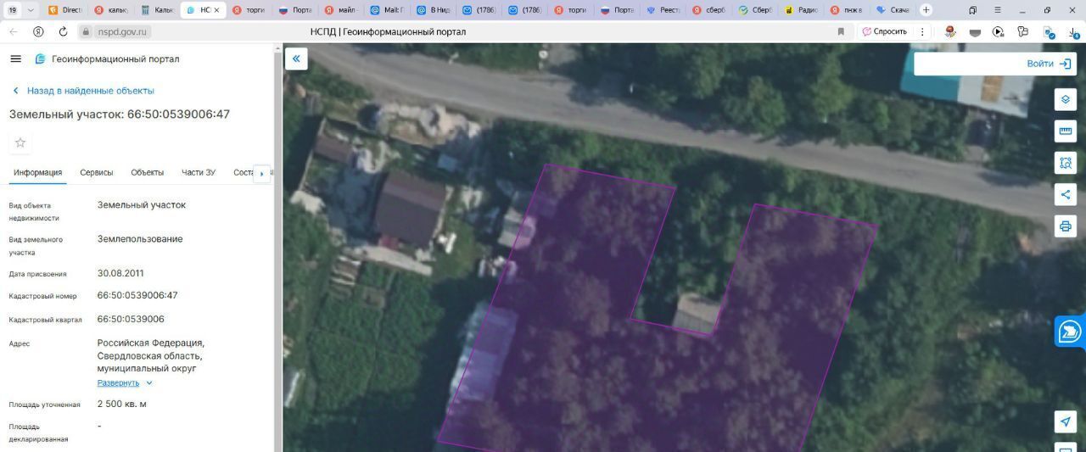Activate the area selection tool on the map
The width and height of the screenshot is (1086, 452).
1066,162
